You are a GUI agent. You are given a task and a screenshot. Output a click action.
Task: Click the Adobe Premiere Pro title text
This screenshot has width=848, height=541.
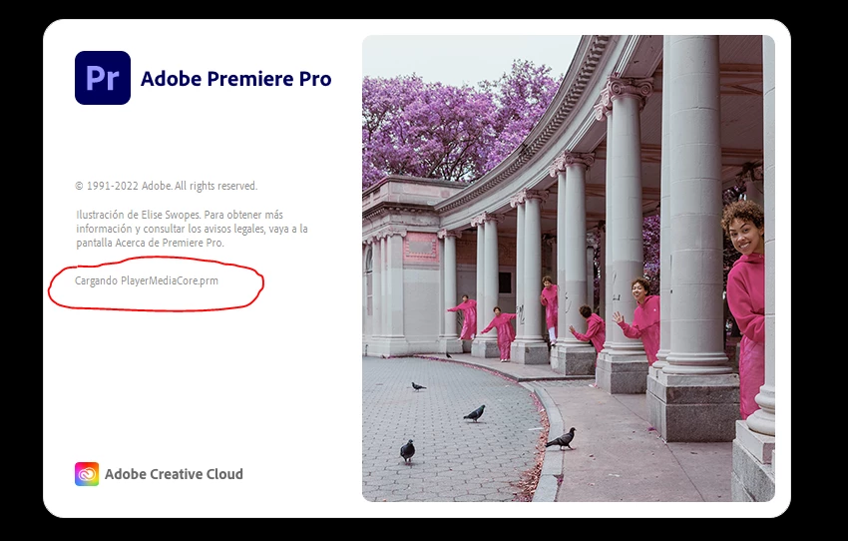(x=236, y=79)
